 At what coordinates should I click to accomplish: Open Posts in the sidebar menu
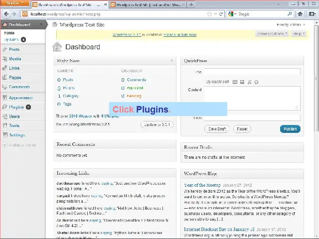[14, 49]
